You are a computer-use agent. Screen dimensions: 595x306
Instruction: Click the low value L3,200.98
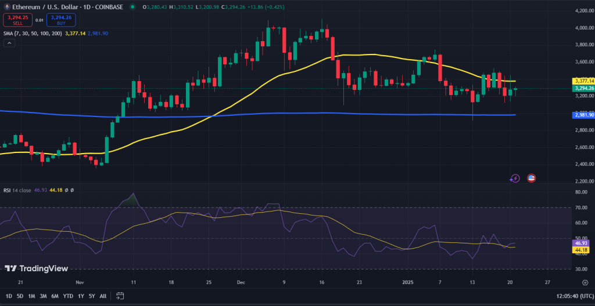click(x=207, y=7)
